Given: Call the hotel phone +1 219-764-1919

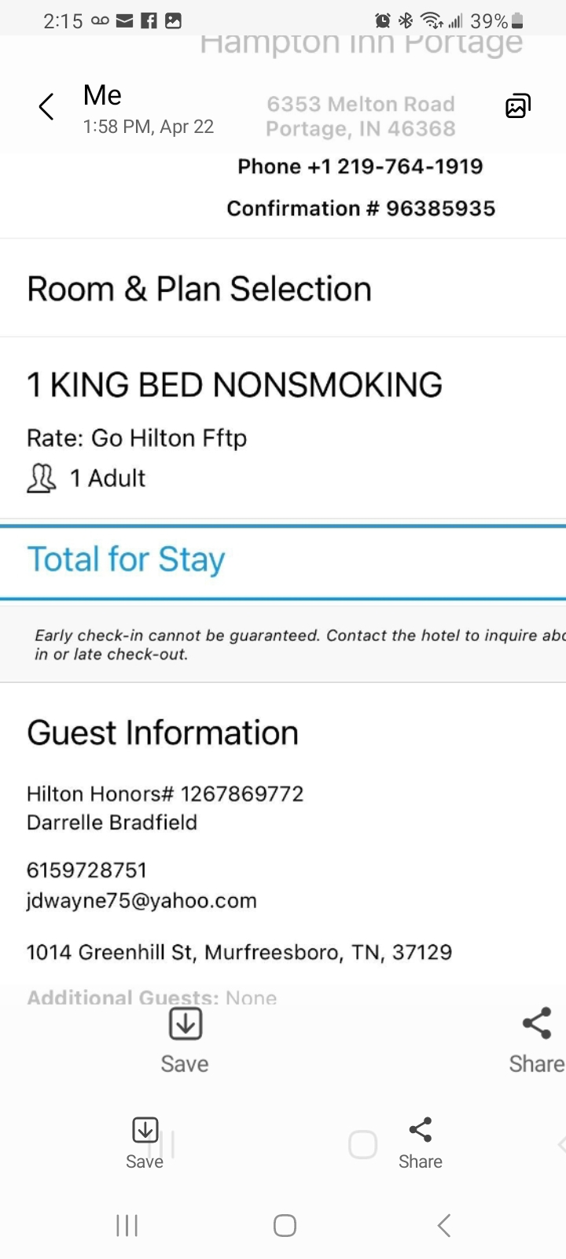Looking at the screenshot, I should tap(360, 167).
